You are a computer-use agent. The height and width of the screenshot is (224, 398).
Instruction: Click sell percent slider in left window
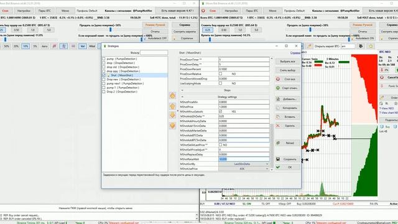point(110,30)
